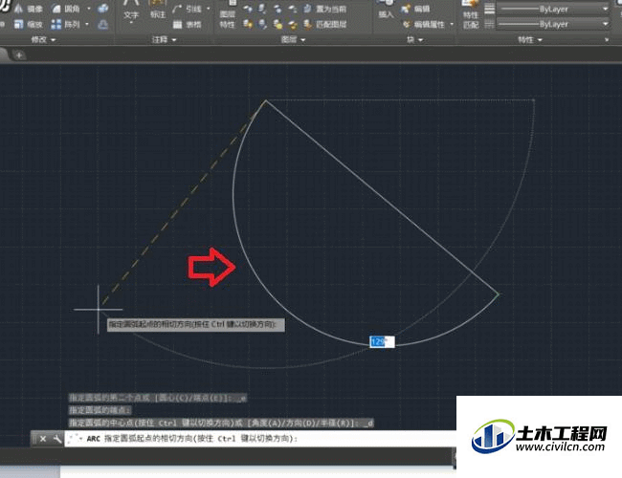Screen dimensions: 622x478
Task: Click the history line ending in 半径(R)
Action: coord(221,424)
